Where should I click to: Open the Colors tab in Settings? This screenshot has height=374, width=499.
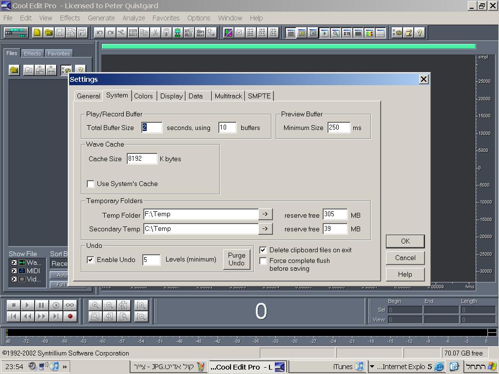click(x=143, y=96)
